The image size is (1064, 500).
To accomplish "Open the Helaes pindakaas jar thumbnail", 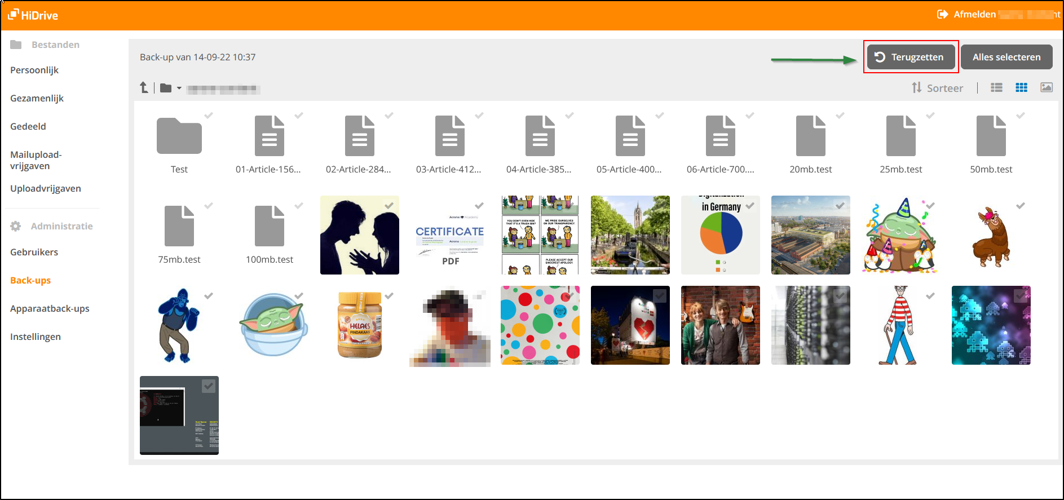I will pos(360,325).
